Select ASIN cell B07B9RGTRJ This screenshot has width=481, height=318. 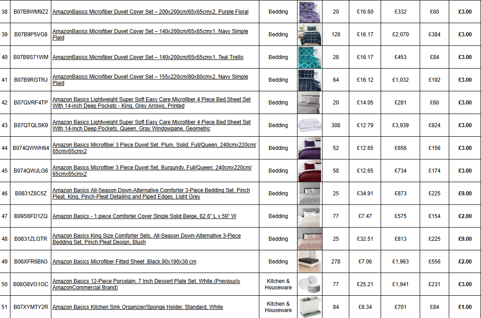pyautogui.click(x=31, y=80)
